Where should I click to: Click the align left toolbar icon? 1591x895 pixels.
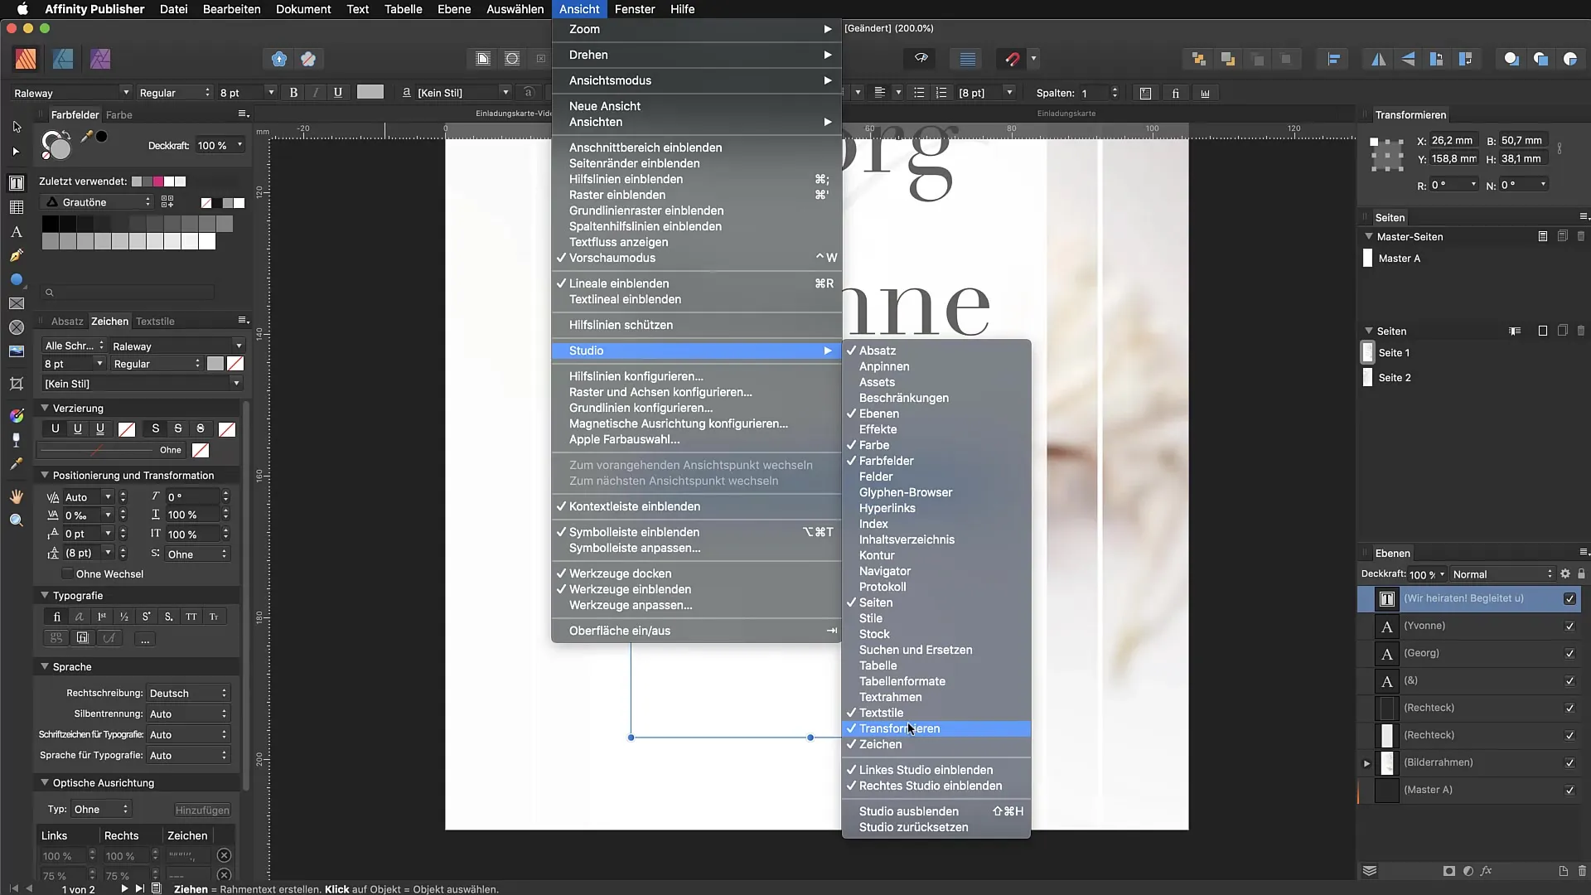pyautogui.click(x=1334, y=59)
